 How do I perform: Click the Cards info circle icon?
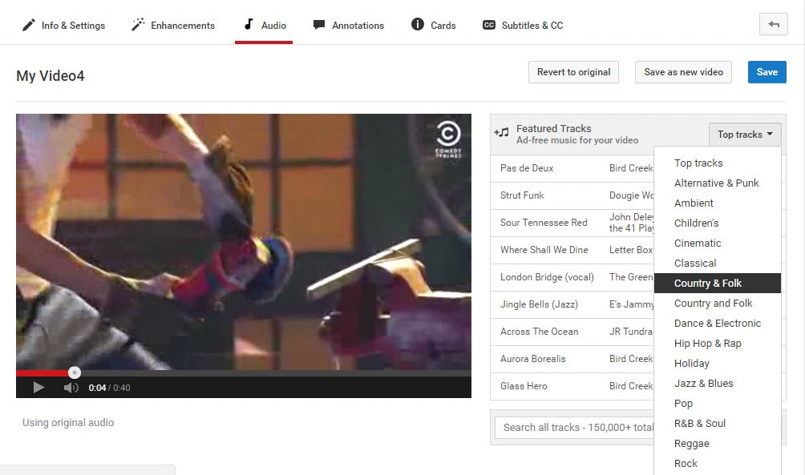pos(417,25)
